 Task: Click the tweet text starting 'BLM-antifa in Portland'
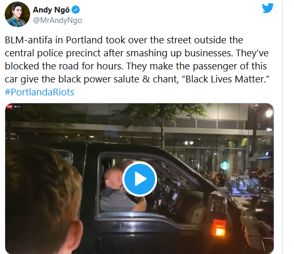137,59
